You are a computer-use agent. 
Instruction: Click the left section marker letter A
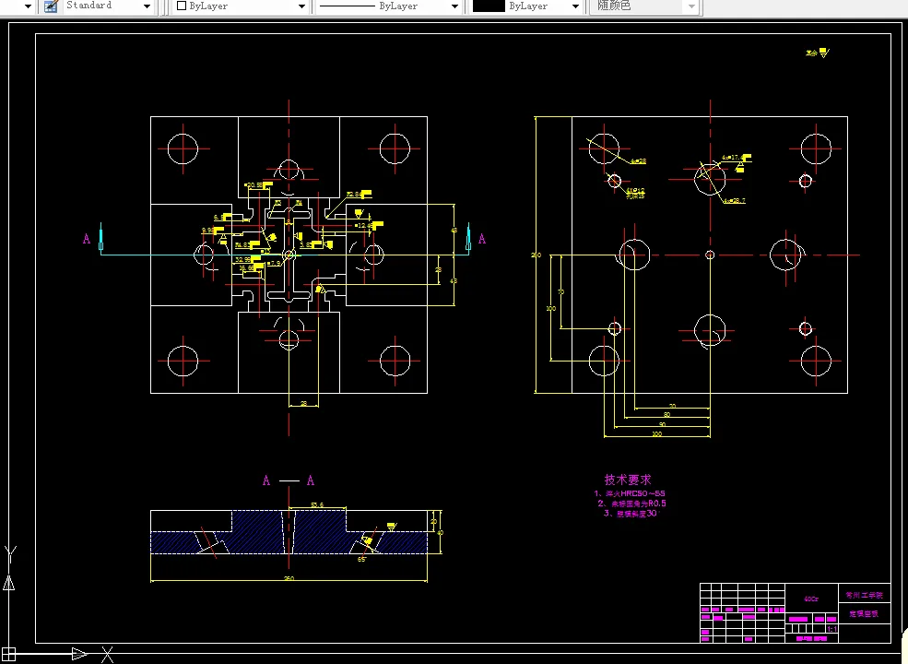click(87, 239)
